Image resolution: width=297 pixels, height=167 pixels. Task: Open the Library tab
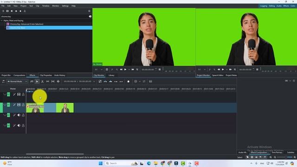(111, 75)
